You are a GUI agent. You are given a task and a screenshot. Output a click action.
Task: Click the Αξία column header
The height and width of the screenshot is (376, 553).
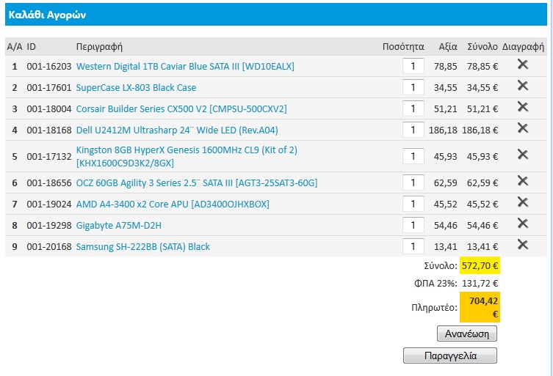point(448,46)
